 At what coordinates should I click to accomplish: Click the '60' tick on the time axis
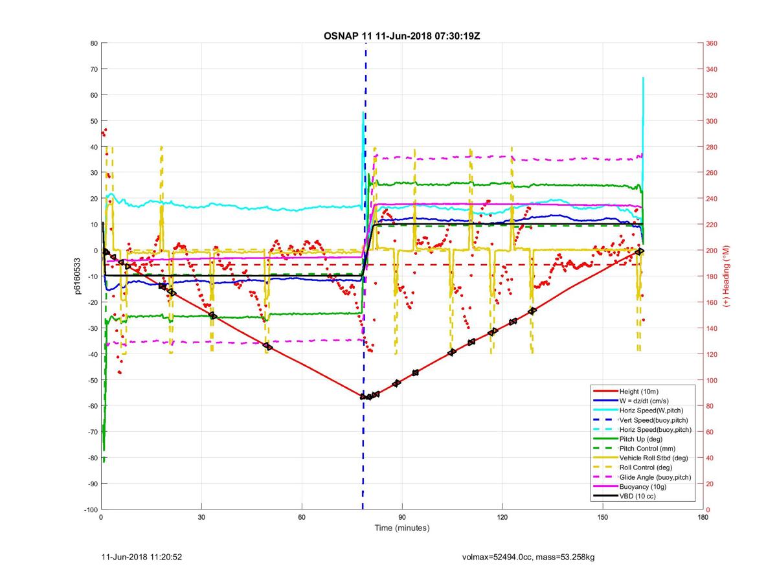click(x=302, y=518)
